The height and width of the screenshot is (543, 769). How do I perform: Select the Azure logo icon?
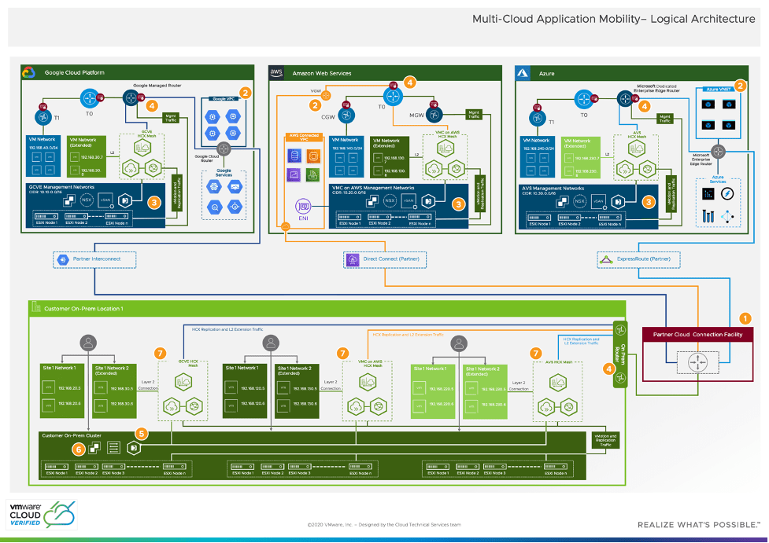(522, 73)
